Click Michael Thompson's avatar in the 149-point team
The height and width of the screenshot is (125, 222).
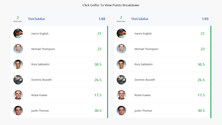point(121,49)
